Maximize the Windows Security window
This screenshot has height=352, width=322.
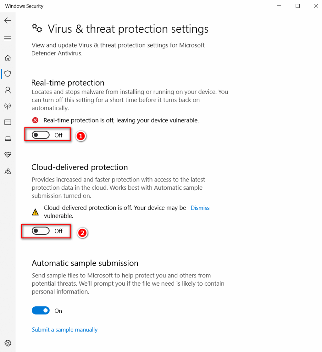point(298,6)
